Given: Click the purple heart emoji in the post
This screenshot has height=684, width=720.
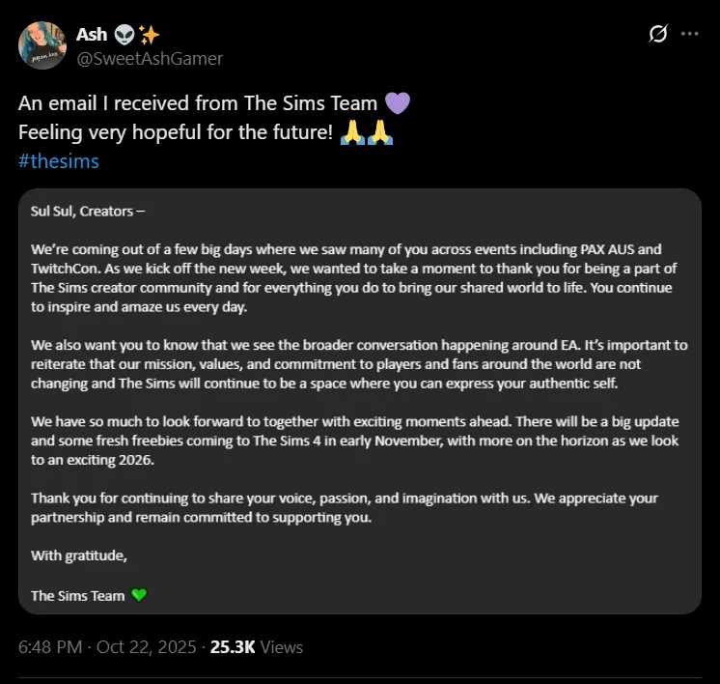Looking at the screenshot, I should pyautogui.click(x=396, y=103).
